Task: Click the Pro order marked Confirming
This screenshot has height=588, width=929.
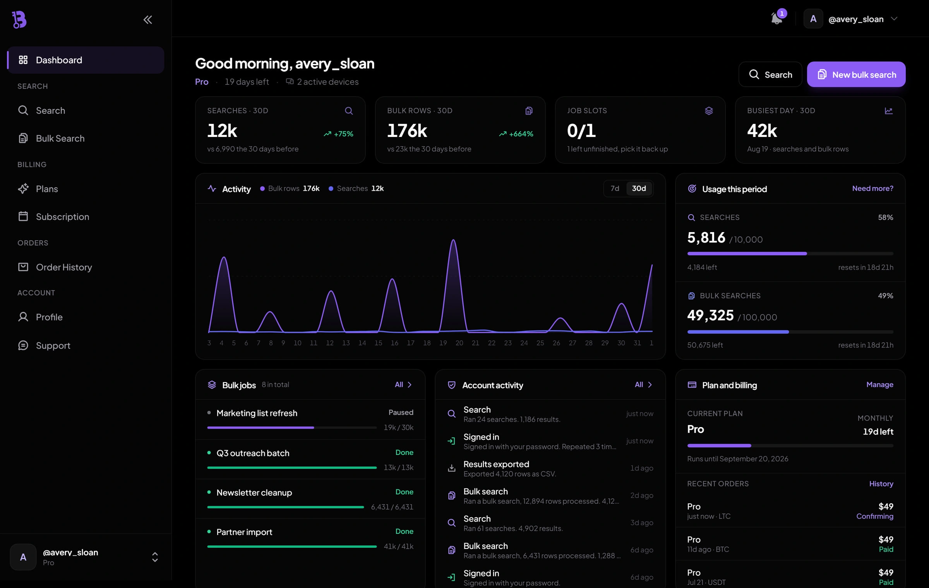Action: [x=790, y=511]
